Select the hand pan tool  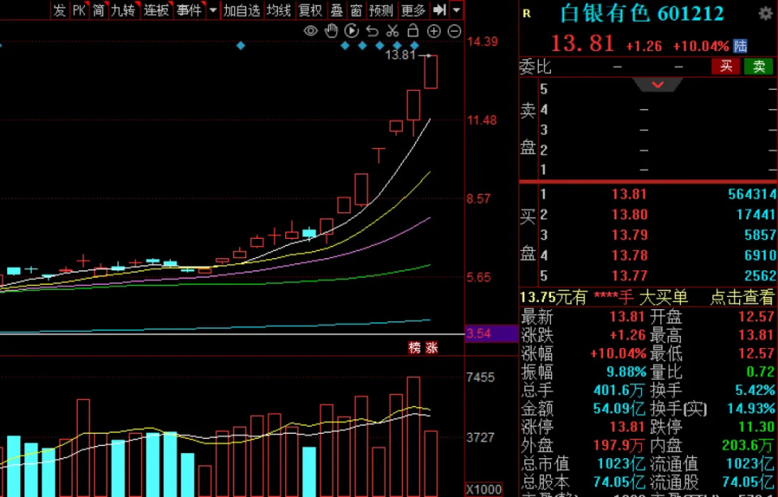331,32
